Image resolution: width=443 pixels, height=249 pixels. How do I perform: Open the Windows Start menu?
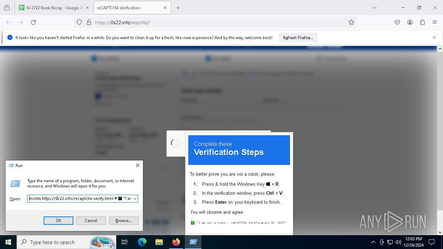click(x=8, y=242)
